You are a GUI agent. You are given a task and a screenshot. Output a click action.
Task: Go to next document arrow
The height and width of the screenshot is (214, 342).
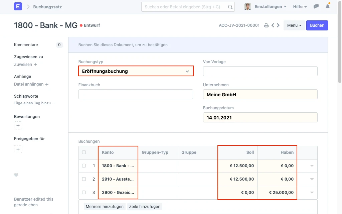(x=278, y=25)
